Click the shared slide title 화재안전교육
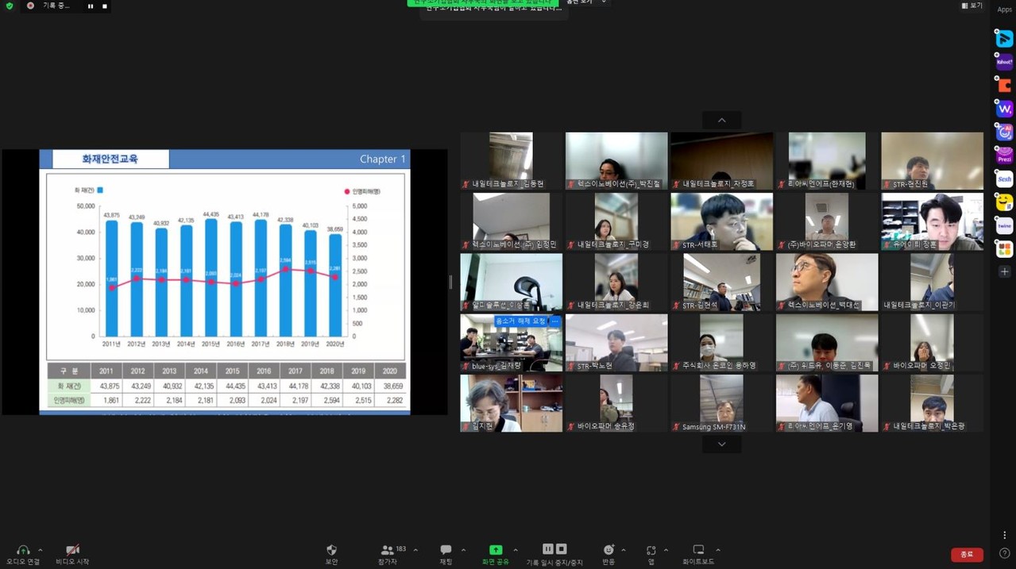The image size is (1016, 569). point(110,159)
